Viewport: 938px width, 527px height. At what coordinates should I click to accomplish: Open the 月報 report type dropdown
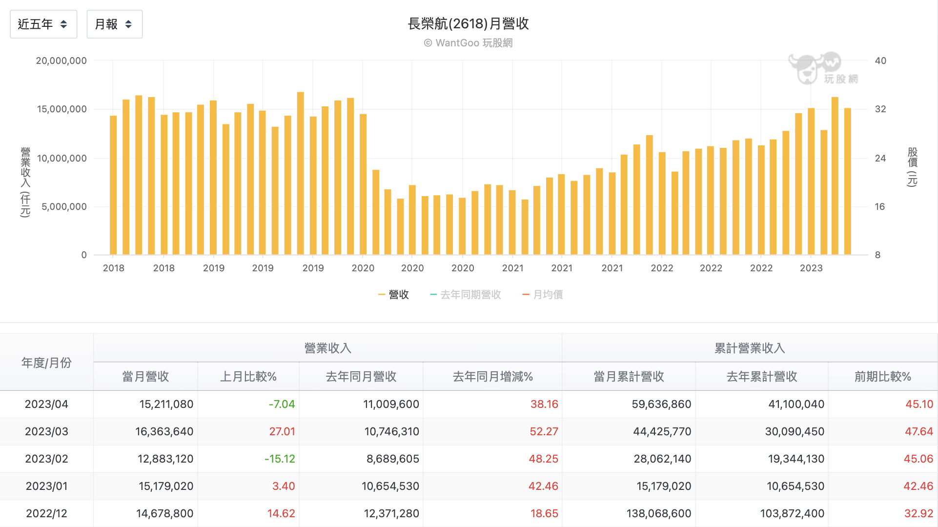[114, 24]
